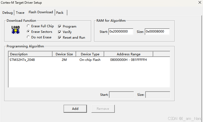
Task: Click the Add button
Action: pos(75,109)
